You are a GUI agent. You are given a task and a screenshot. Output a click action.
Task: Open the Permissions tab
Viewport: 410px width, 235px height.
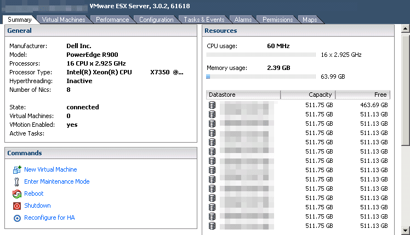278,20
